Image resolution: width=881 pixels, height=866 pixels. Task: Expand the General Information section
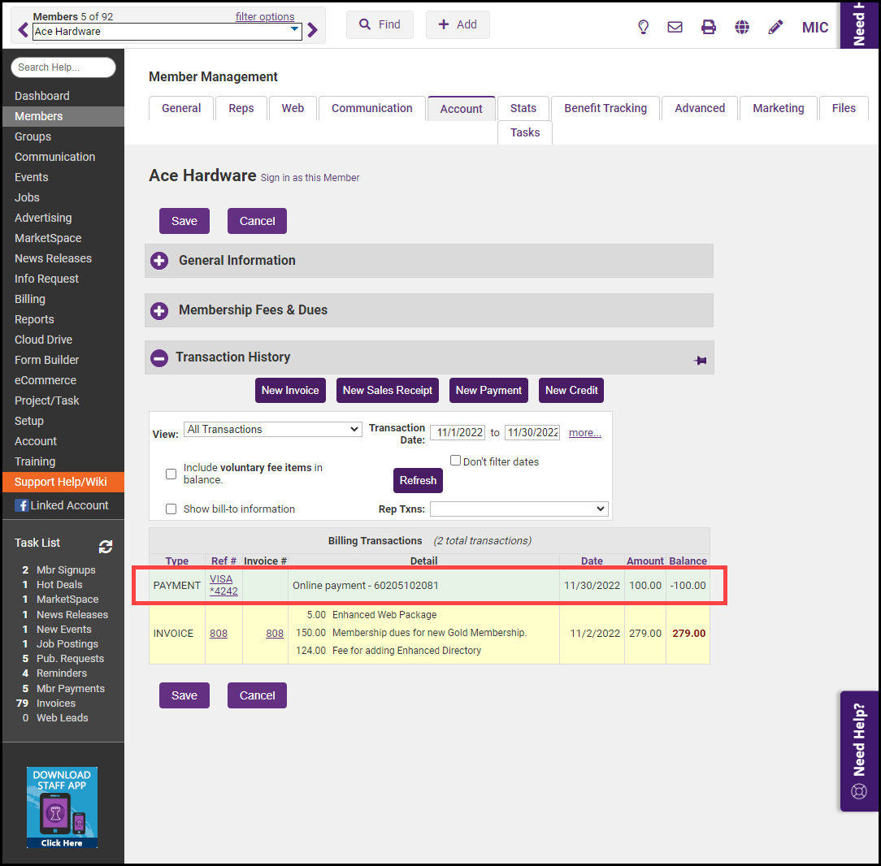click(x=160, y=261)
